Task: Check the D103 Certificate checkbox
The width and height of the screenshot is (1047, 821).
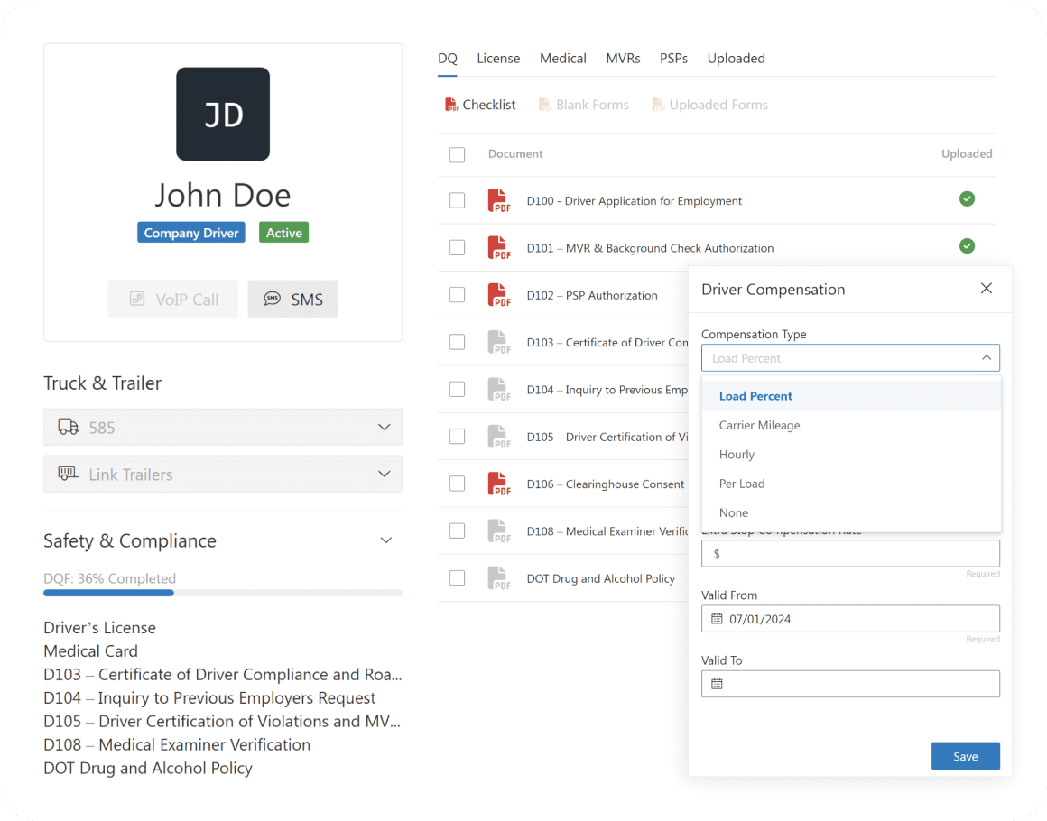Action: 457,342
